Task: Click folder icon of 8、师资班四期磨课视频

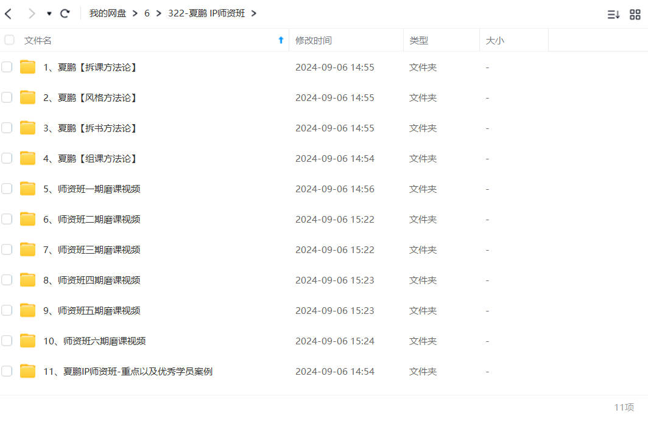Action: [x=27, y=280]
